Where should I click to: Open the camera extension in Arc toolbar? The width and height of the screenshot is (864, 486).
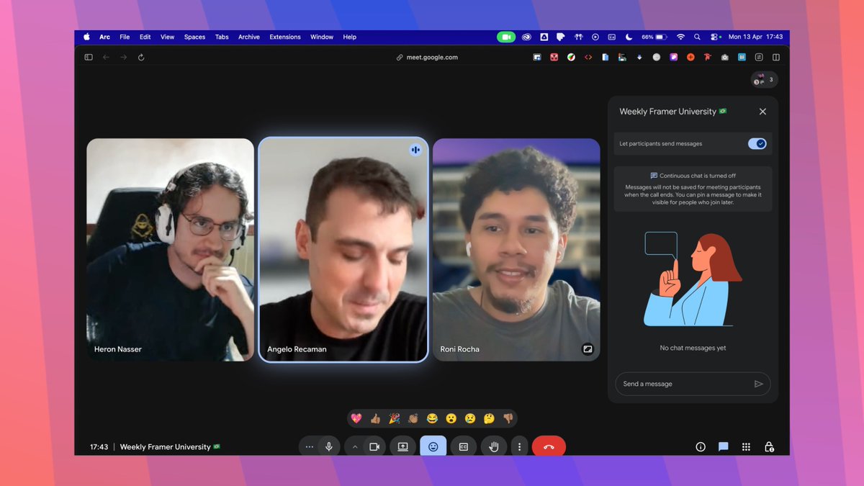point(724,58)
